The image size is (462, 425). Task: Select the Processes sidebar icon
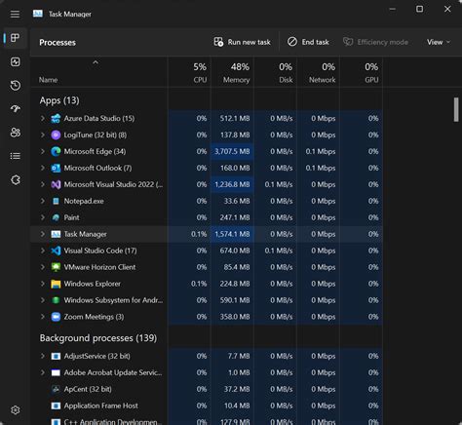(16, 38)
